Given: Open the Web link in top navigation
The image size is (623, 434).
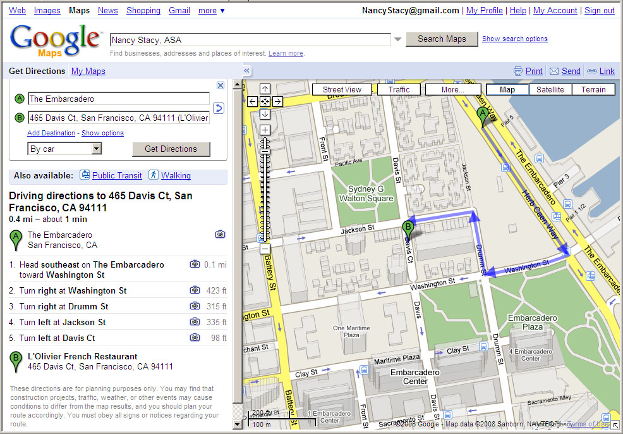Looking at the screenshot, I should click(x=17, y=11).
